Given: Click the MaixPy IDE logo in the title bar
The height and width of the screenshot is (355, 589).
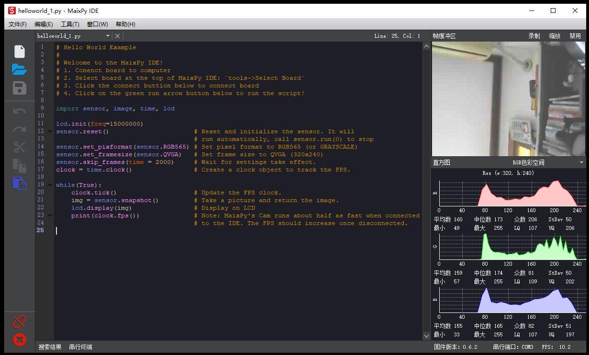Looking at the screenshot, I should click(x=12, y=11).
